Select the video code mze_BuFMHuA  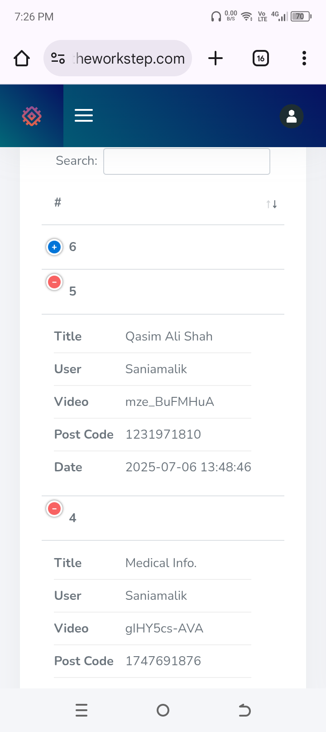click(170, 402)
